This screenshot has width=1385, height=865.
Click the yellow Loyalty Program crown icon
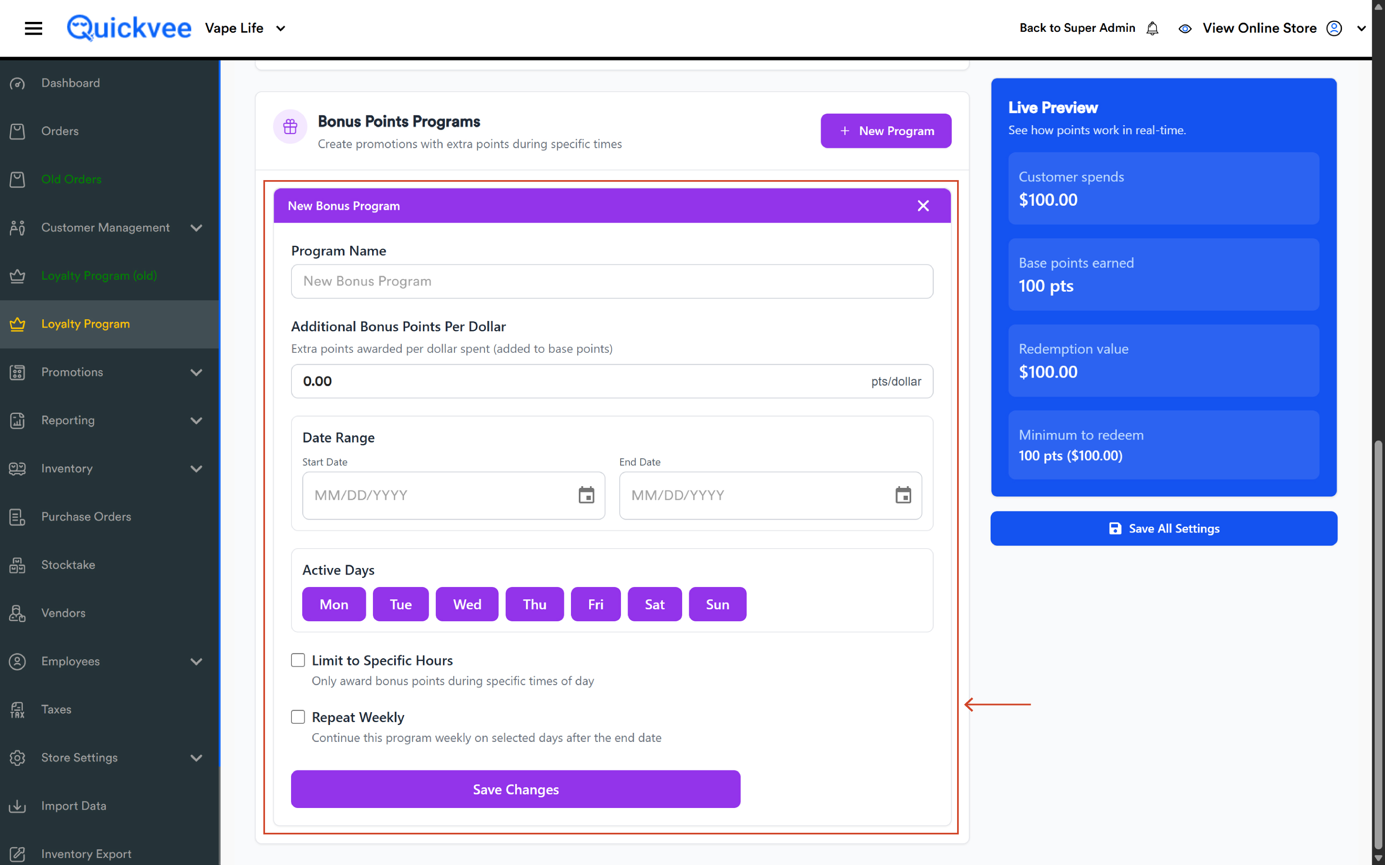(17, 324)
